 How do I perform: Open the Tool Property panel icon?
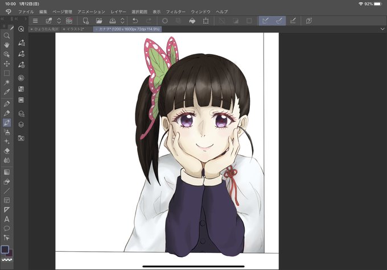21,54
